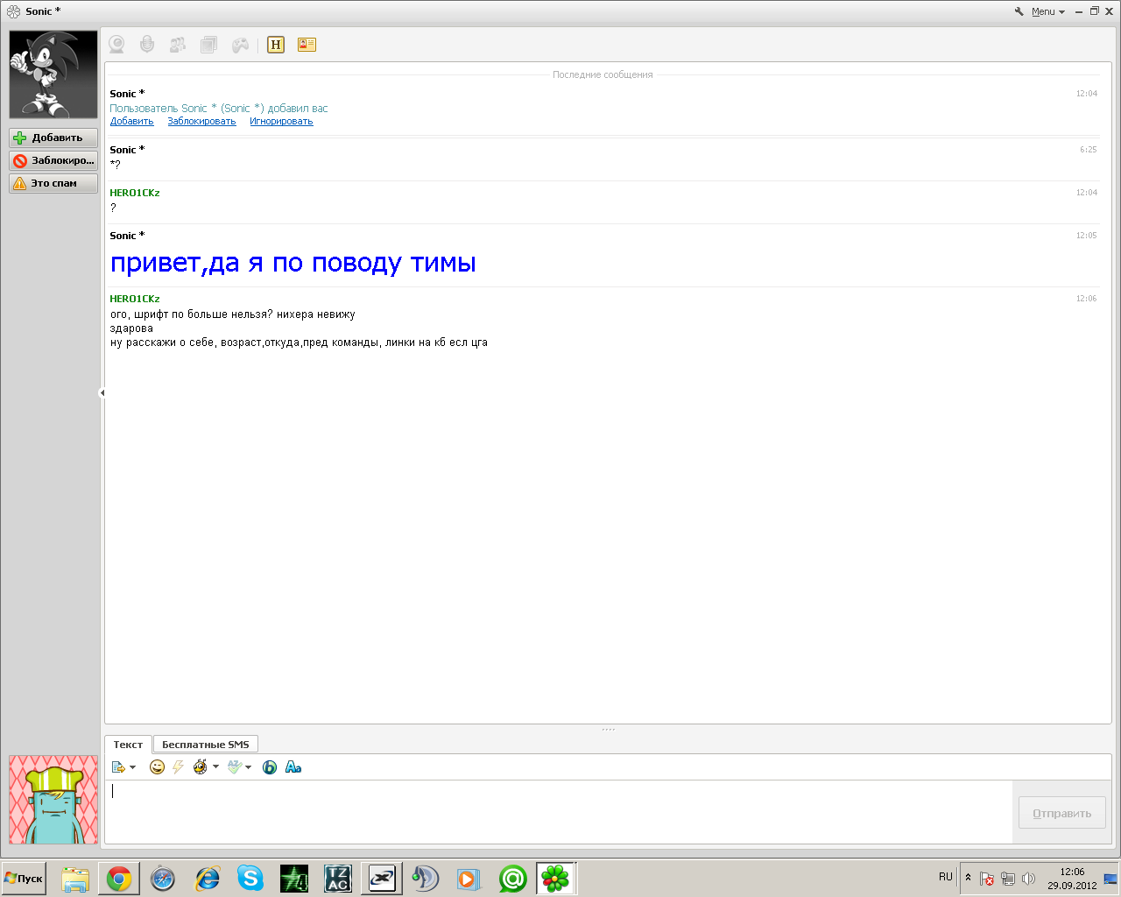1121x897 pixels.
Task: Open the contact profile card icon
Action: click(x=307, y=45)
